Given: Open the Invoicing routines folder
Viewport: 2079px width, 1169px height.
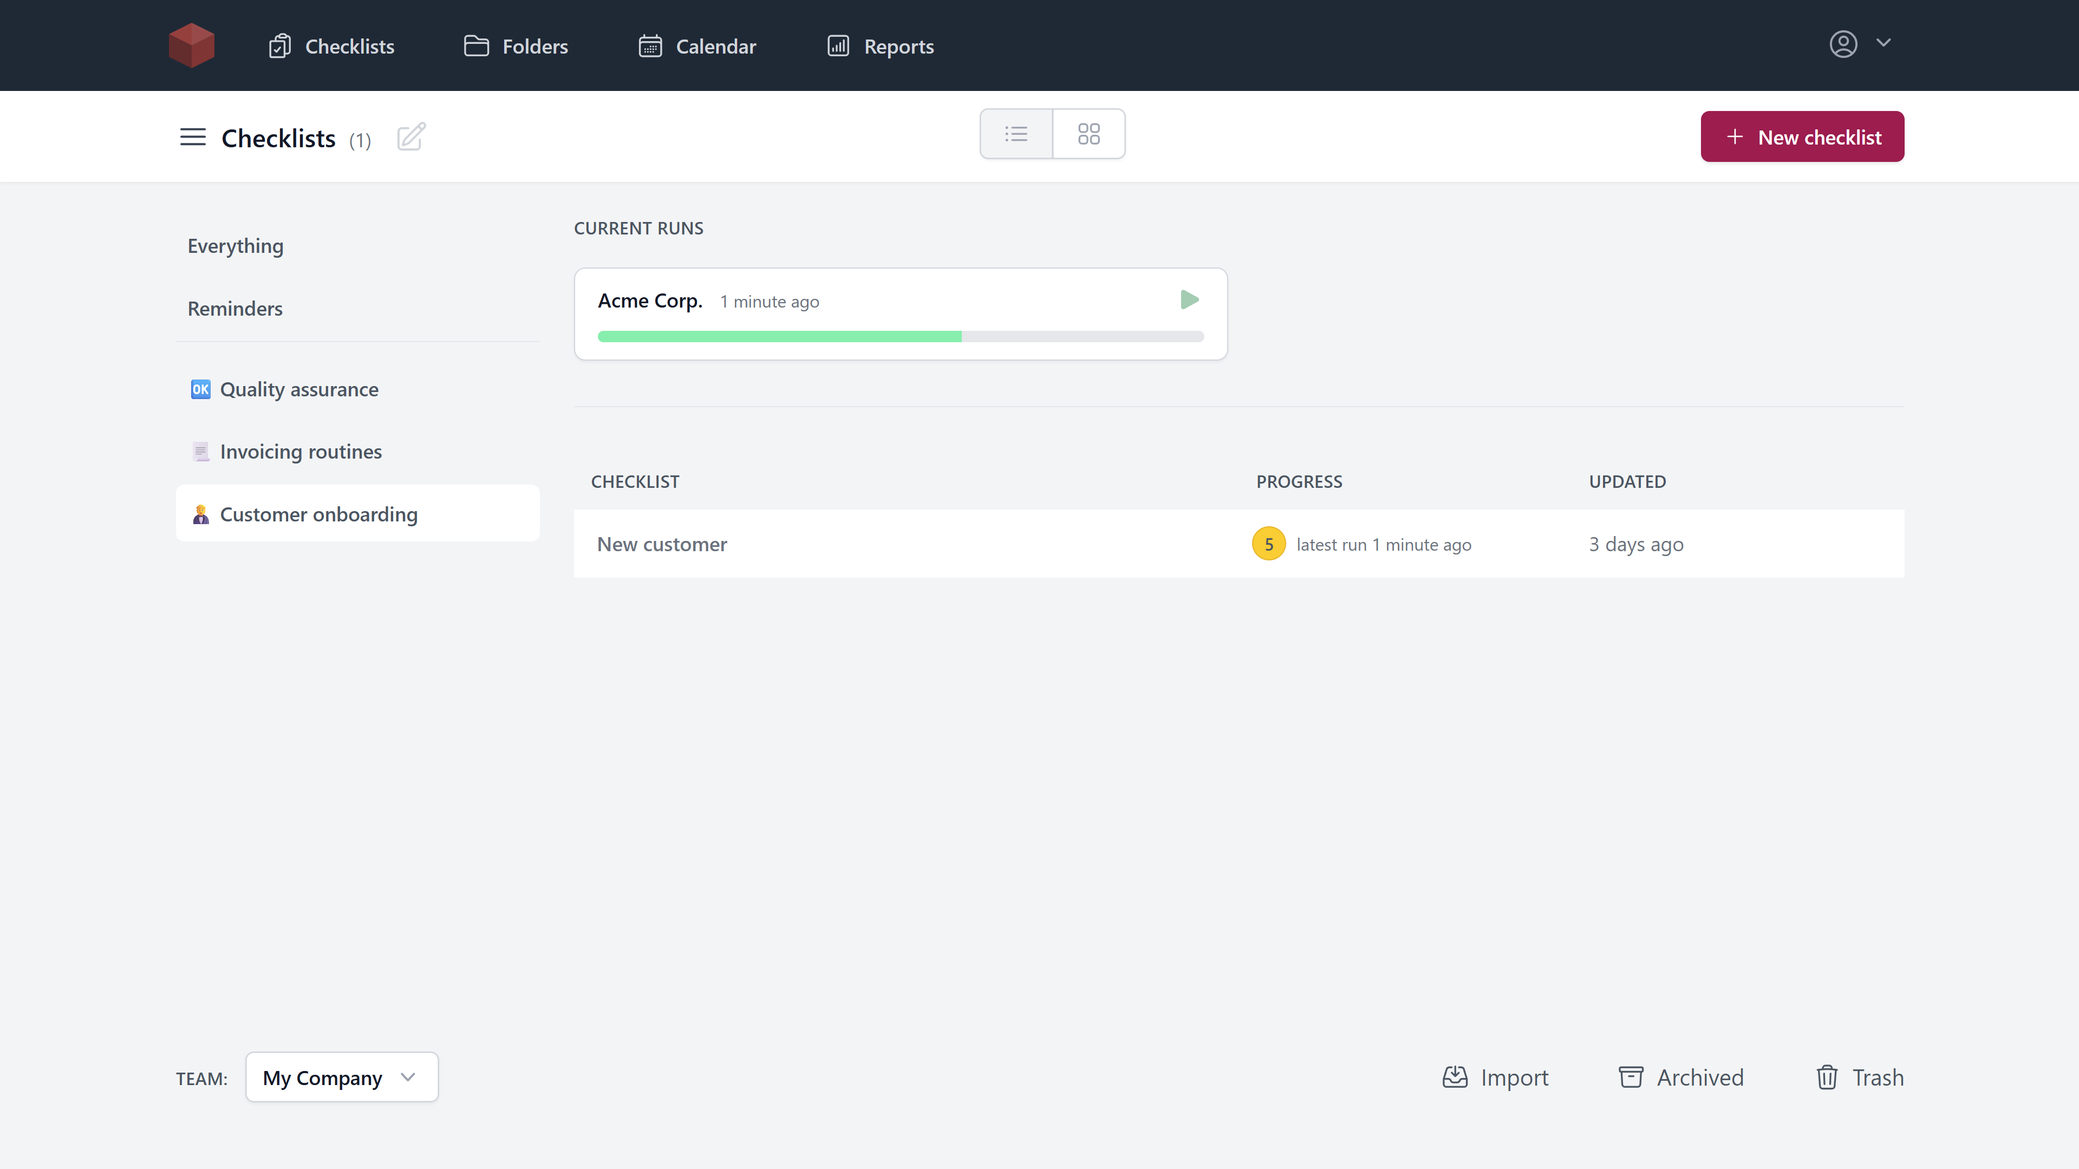Looking at the screenshot, I should pos(357,452).
